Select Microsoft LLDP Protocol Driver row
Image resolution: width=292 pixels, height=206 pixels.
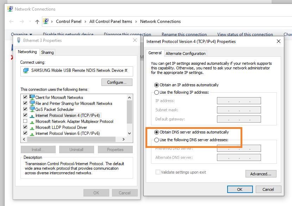(x=61, y=127)
